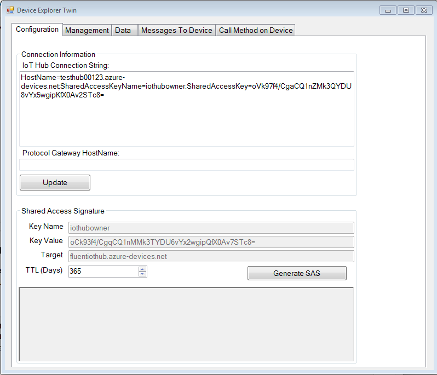The height and width of the screenshot is (375, 437).
Task: Click the IoT Hub Connection String label
Action: point(66,66)
